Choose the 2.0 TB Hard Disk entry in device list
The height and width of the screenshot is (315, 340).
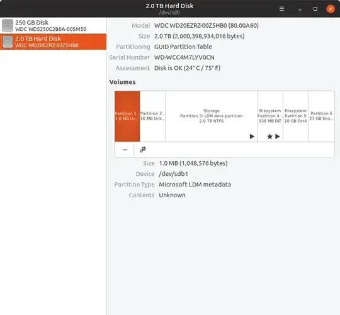coord(53,42)
